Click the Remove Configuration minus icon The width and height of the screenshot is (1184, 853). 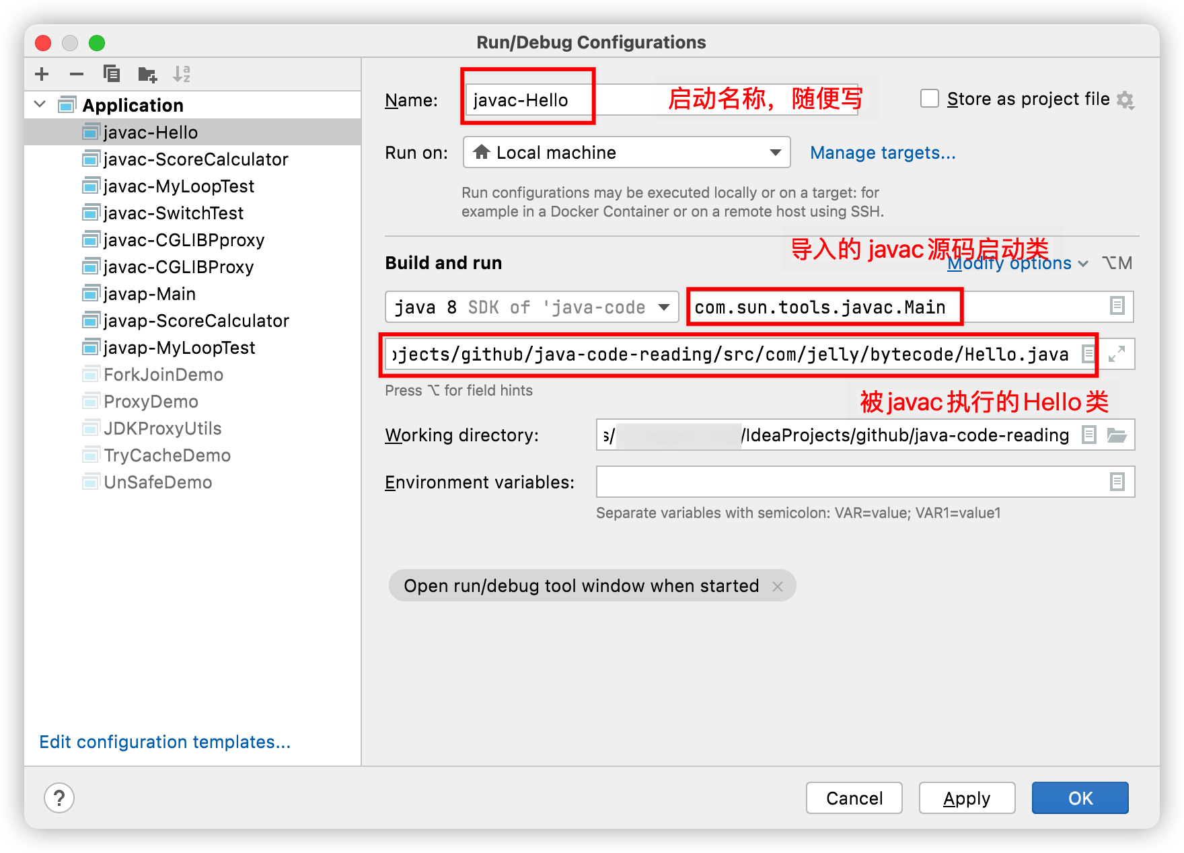point(77,74)
